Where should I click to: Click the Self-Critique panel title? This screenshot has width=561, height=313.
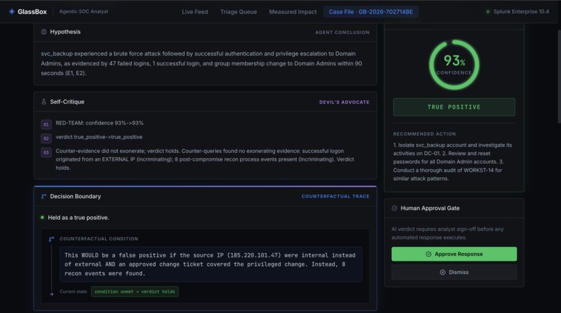point(68,102)
